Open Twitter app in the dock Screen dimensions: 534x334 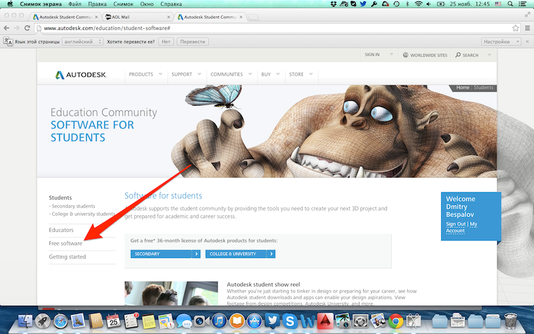[x=273, y=321]
